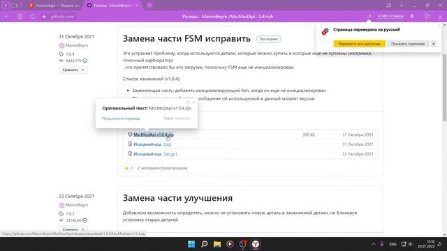Click the scrollbar down arrow at bottom right
The height and width of the screenshot is (251, 447).
tap(444, 234)
